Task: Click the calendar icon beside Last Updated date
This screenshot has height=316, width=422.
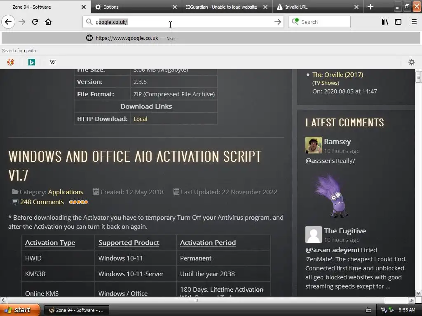Action: coord(176,192)
